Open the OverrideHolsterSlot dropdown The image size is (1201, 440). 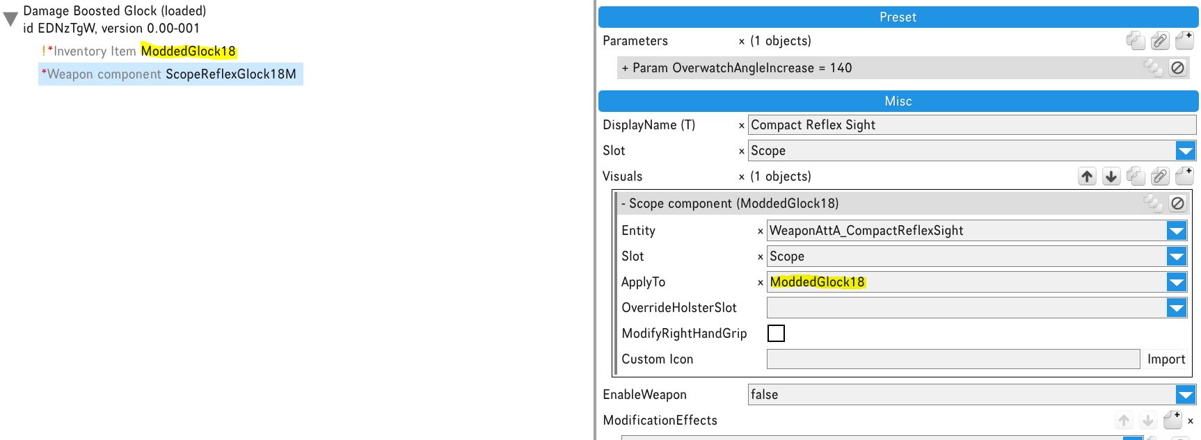point(1177,308)
